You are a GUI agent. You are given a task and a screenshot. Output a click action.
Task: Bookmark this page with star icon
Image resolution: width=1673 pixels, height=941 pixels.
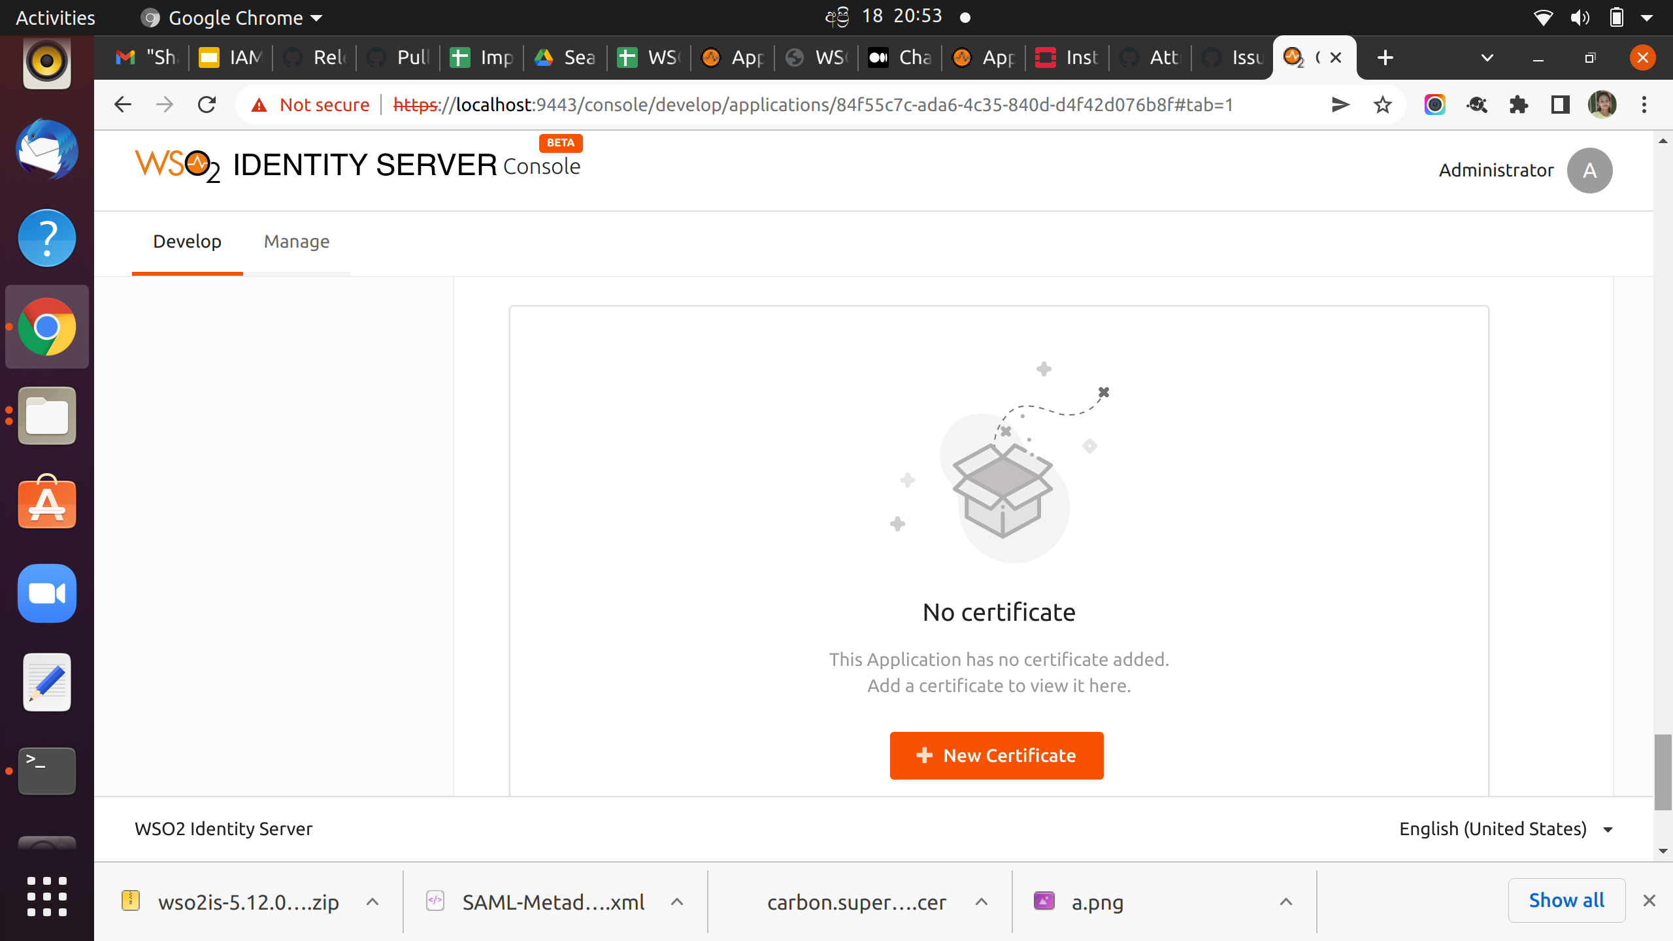click(1382, 105)
